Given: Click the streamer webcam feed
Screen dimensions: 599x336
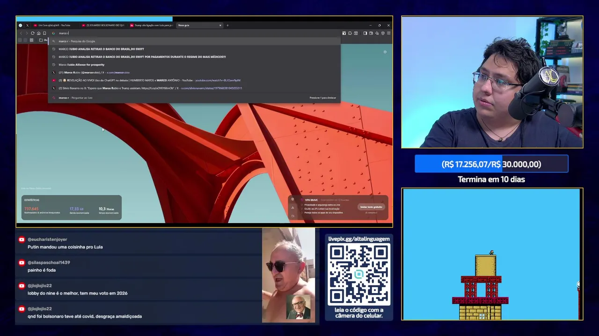Looking at the screenshot, I should coord(492,82).
